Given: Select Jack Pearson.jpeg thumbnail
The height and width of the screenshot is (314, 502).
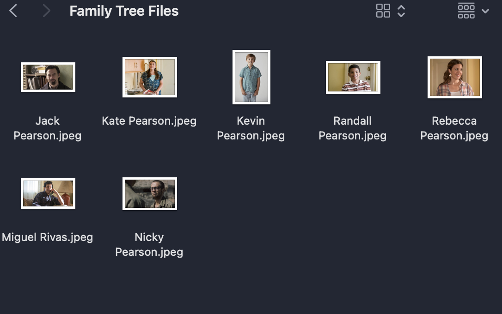Looking at the screenshot, I should (48, 77).
